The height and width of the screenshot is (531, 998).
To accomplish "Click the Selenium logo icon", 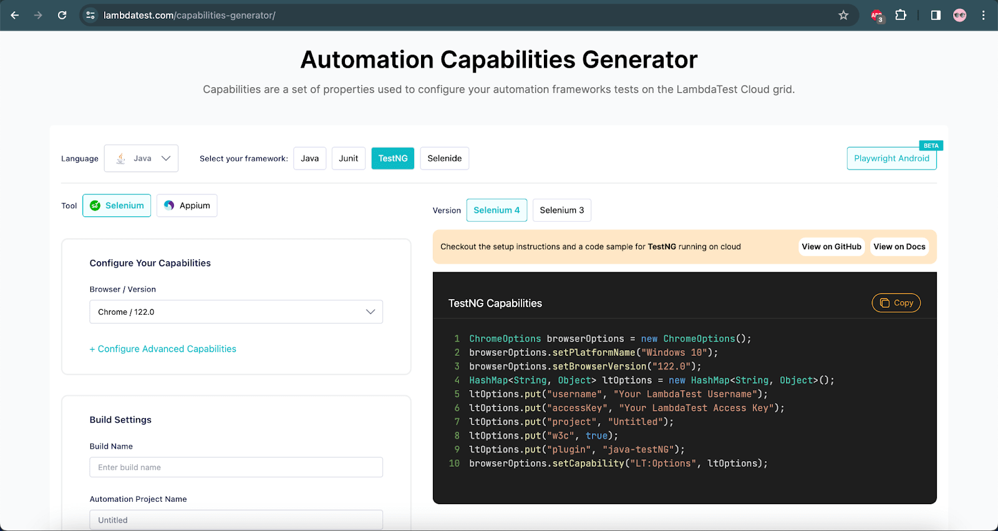I will coord(95,206).
